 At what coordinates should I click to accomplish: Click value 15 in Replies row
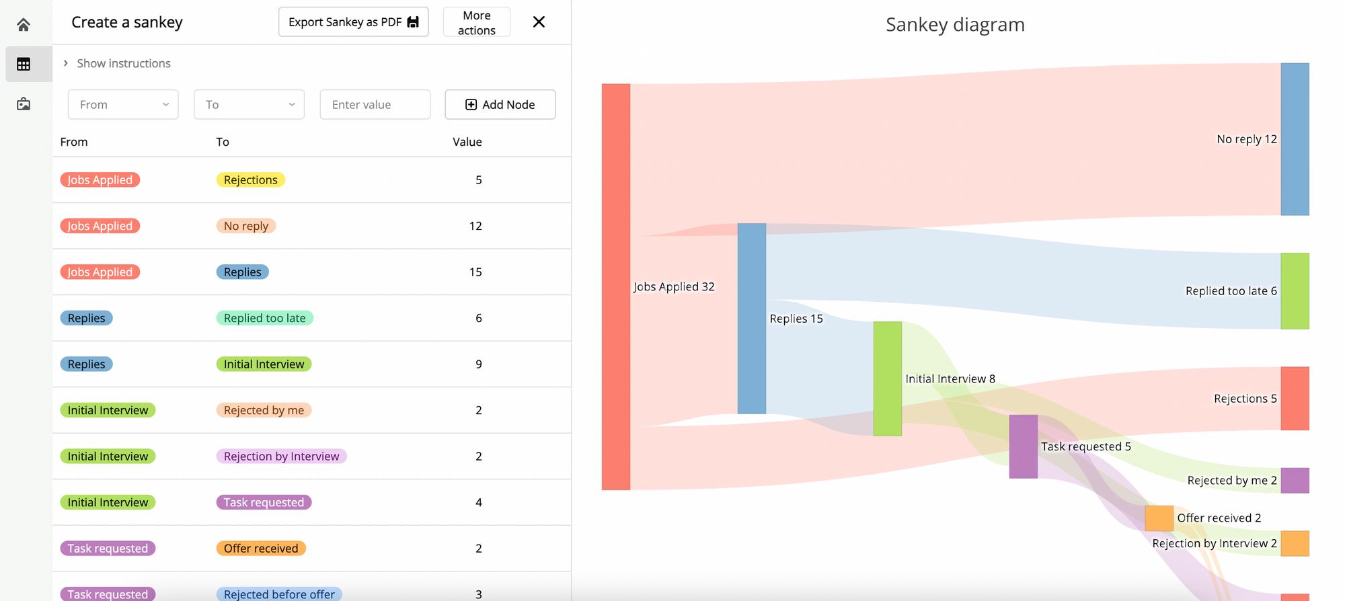(x=475, y=272)
